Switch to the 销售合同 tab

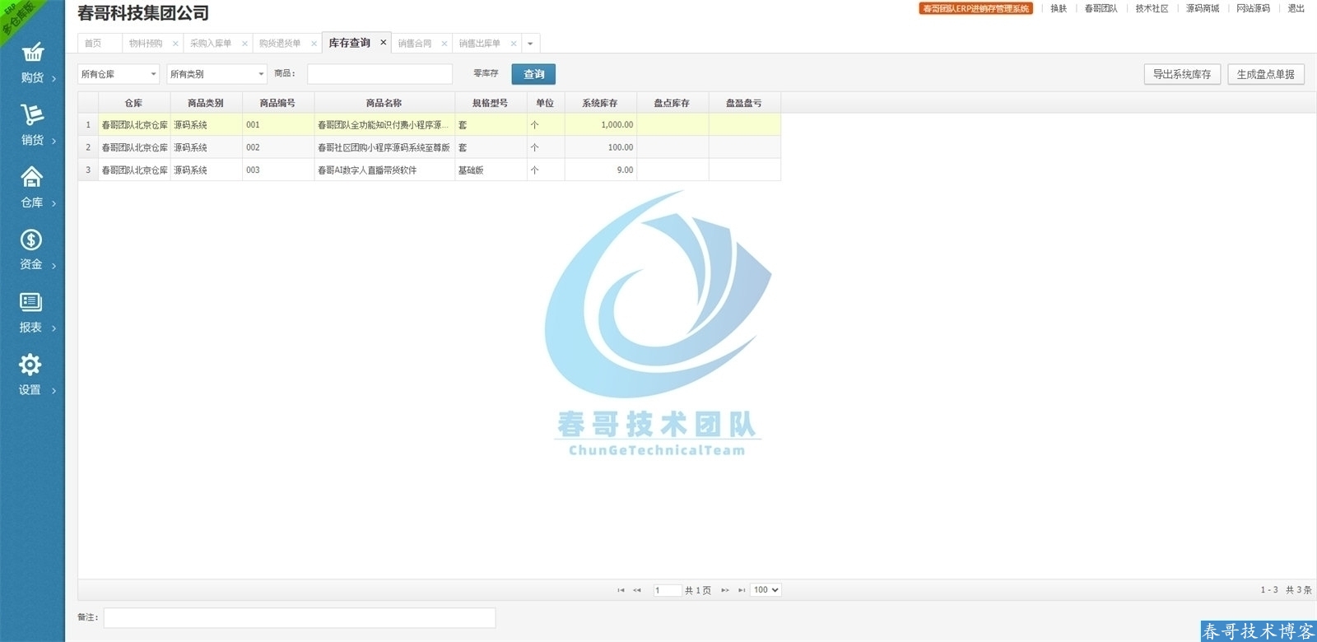[415, 44]
